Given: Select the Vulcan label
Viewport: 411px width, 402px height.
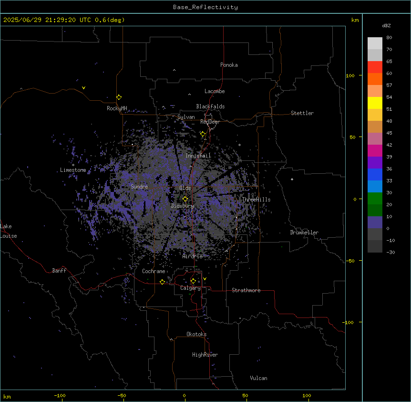Looking at the screenshot, I should click(x=259, y=378).
